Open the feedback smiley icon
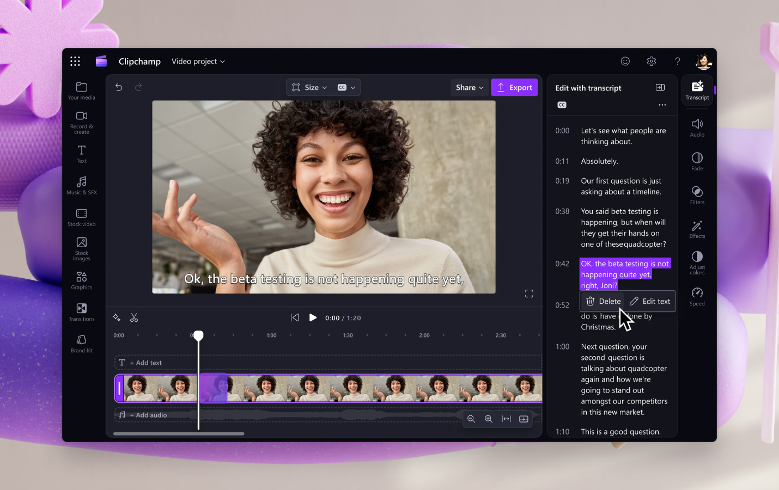 point(625,62)
